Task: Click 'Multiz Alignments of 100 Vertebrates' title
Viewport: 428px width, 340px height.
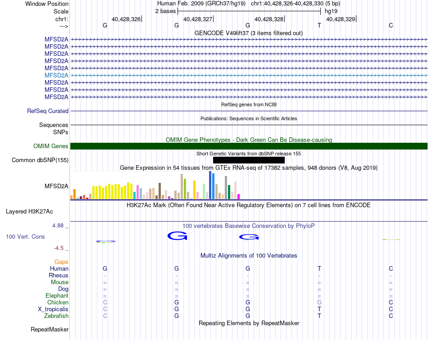Action: click(249, 256)
